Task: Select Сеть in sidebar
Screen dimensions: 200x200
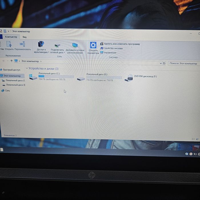Action: coord(5,91)
